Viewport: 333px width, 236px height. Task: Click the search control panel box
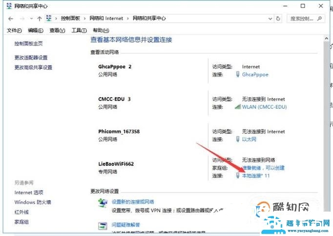(x=306, y=19)
